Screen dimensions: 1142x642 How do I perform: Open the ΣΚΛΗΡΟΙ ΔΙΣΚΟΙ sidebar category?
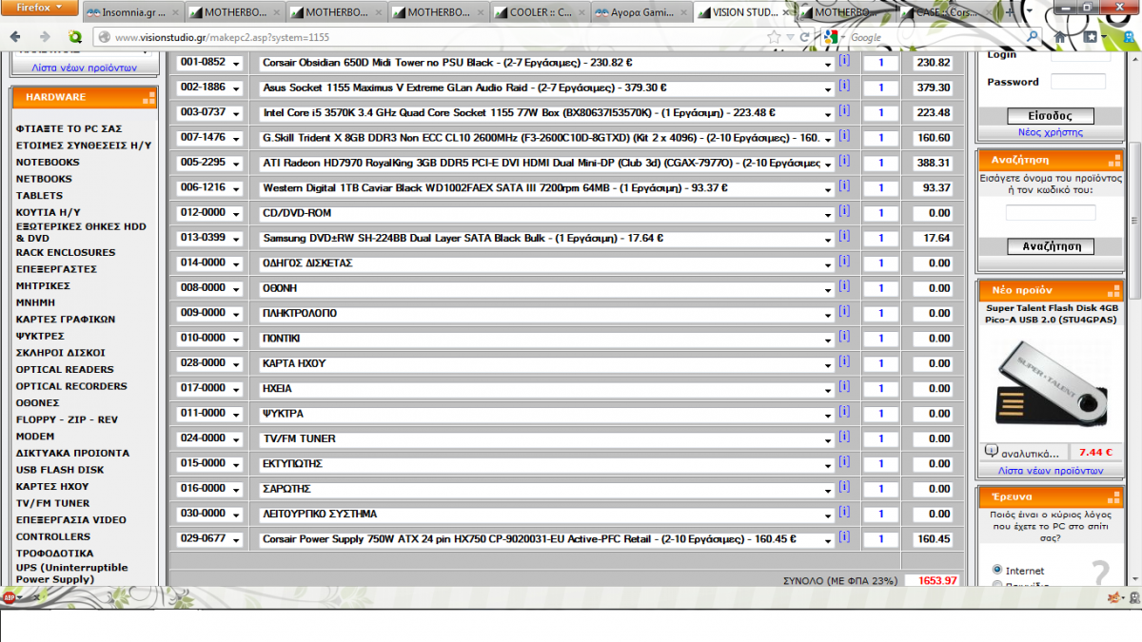(x=61, y=352)
